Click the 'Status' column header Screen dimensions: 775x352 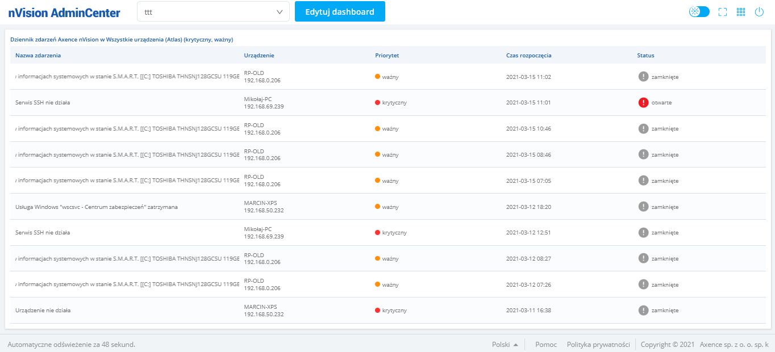tap(645, 56)
